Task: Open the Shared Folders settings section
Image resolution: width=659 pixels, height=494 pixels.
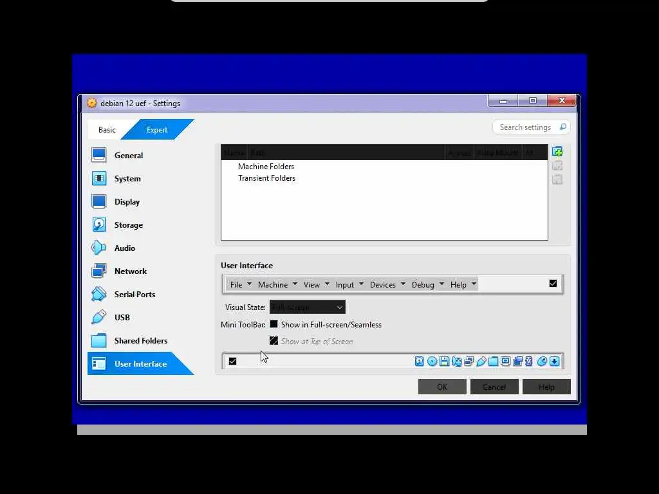Action: click(x=141, y=340)
